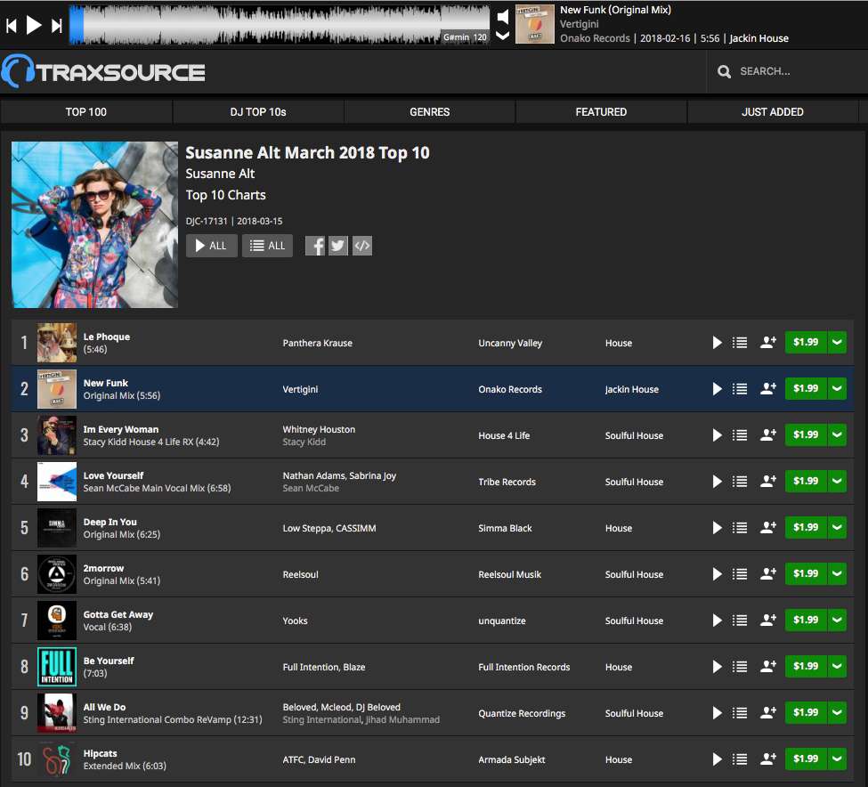Screen dimensions: 868x787
Task: Expand purchase options for Be Yourself
Action: click(x=837, y=666)
